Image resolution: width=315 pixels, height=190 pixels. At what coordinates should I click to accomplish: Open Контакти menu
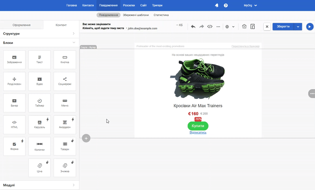pyautogui.click(x=88, y=5)
